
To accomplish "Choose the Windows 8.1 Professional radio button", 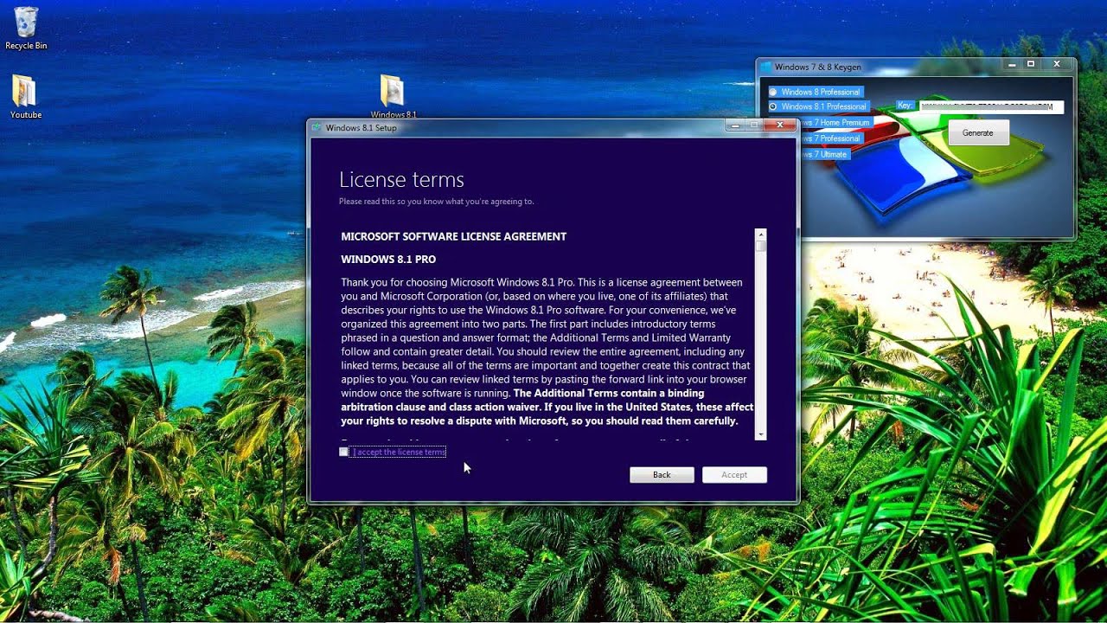I will 773,106.
